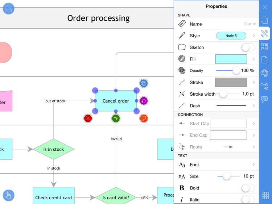Tap the red delete handle icon
This screenshot has height=204, width=272.
tap(88, 118)
